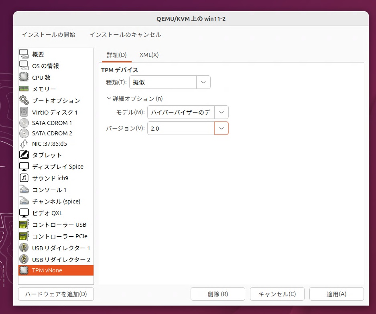
Task: Click the インストールの開始 menu item
Action: tap(49, 35)
